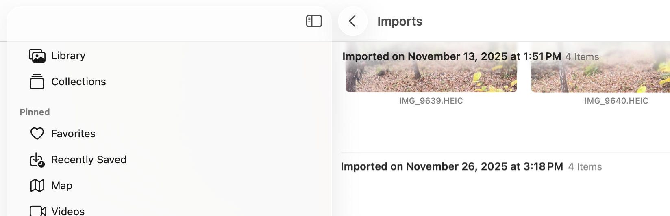This screenshot has height=216, width=670.
Task: Select the Videos text label
Action: click(x=68, y=211)
